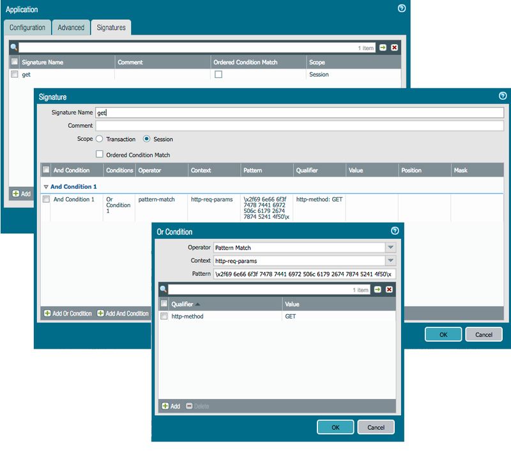The height and width of the screenshot is (451, 511).
Task: Click the Pattern Match operator field
Action: click(x=299, y=248)
